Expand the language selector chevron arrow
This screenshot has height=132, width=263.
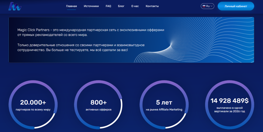[212, 6]
